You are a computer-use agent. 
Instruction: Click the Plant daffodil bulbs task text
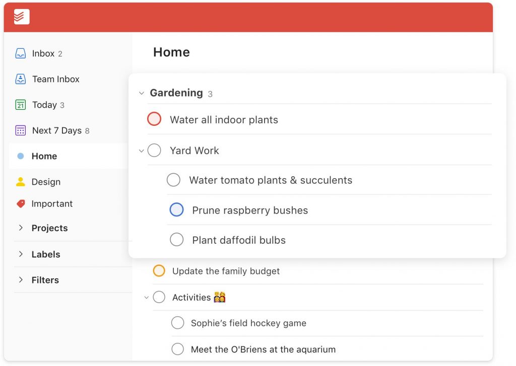(x=239, y=240)
